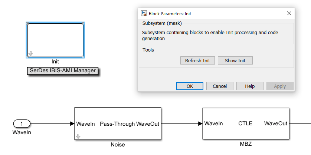Cancel the Block Parameters dialog

click(220, 86)
